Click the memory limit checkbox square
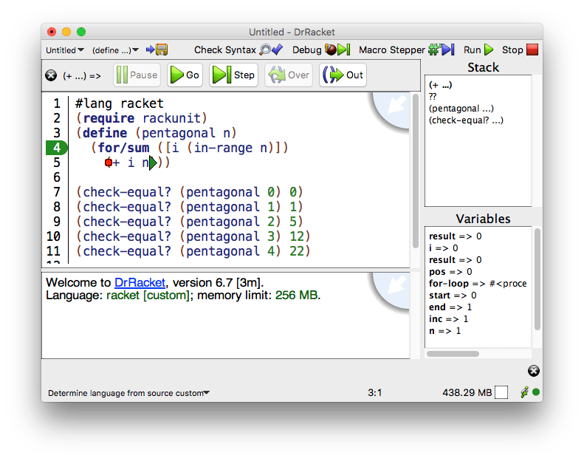 [x=501, y=392]
